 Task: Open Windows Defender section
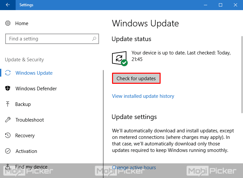pyautogui.click(x=36, y=89)
